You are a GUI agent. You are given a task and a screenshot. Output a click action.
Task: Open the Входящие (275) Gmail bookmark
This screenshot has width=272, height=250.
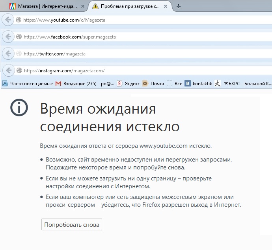click(x=85, y=84)
